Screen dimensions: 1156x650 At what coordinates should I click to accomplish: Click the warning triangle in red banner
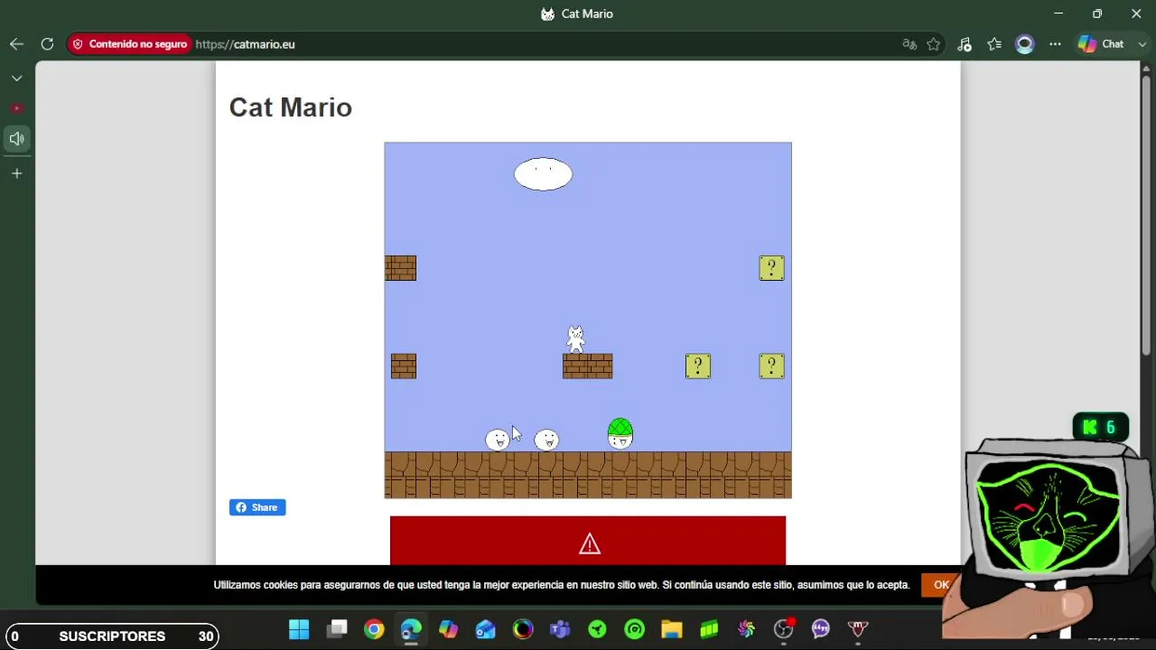pyautogui.click(x=590, y=543)
